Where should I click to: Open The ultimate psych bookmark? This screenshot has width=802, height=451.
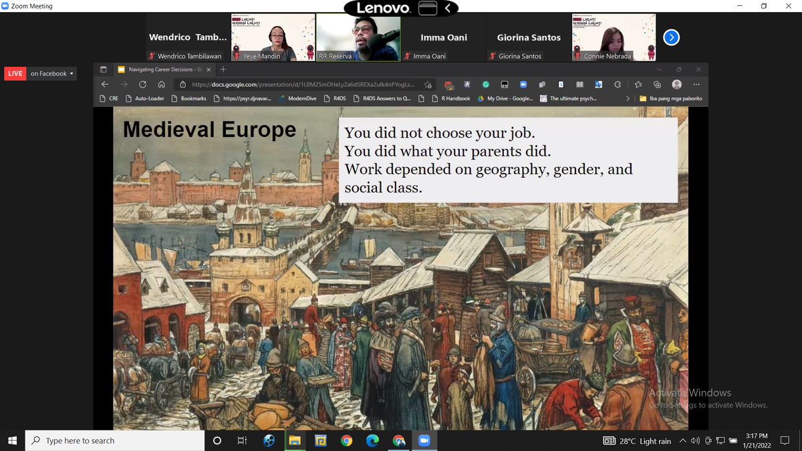tap(568, 98)
